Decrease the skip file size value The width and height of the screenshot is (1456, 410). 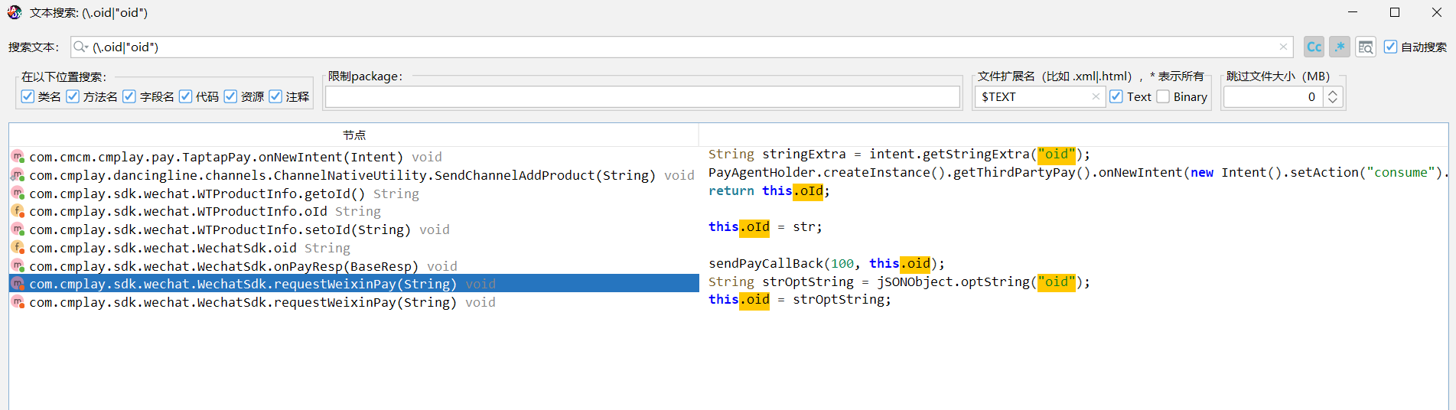click(x=1333, y=101)
